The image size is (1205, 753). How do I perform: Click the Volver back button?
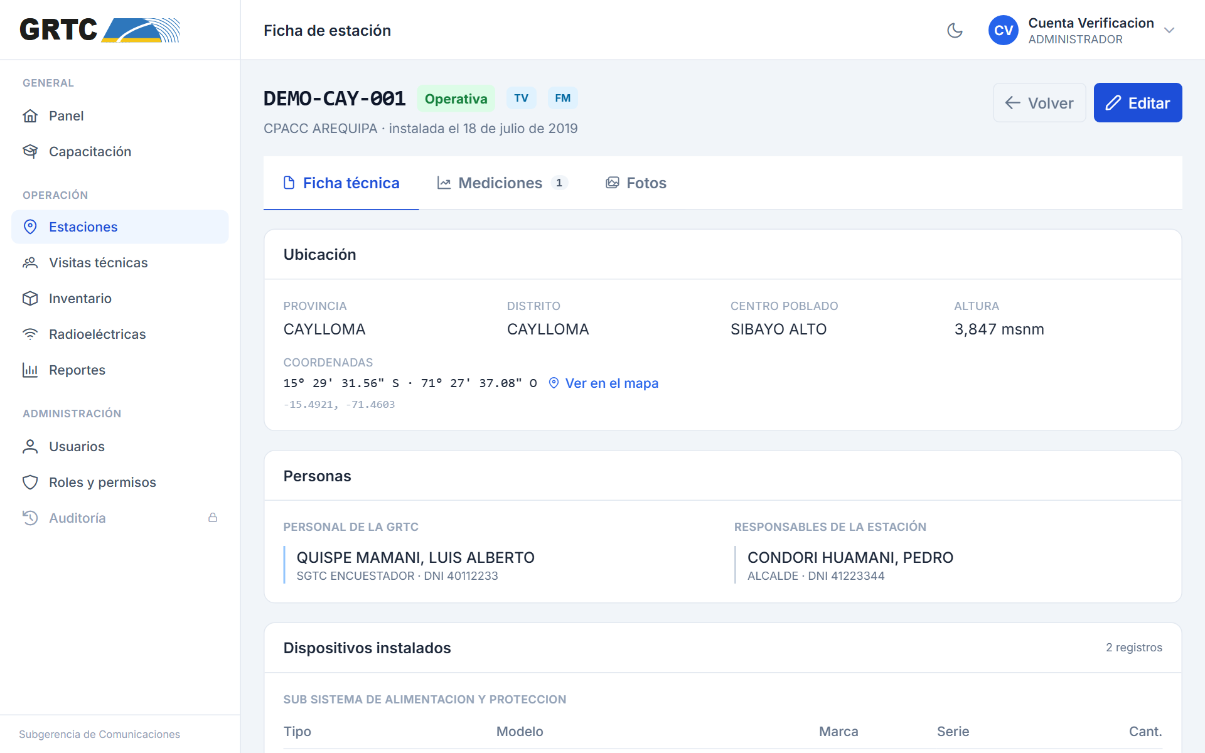pyautogui.click(x=1039, y=103)
